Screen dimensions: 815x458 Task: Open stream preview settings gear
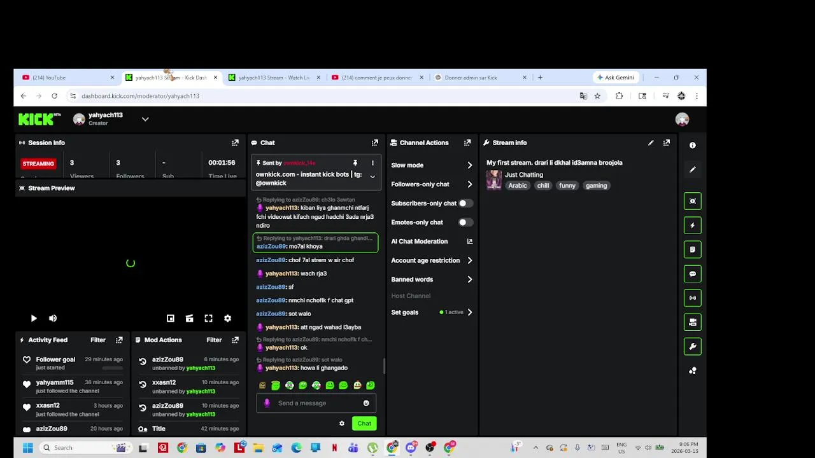pos(227,318)
